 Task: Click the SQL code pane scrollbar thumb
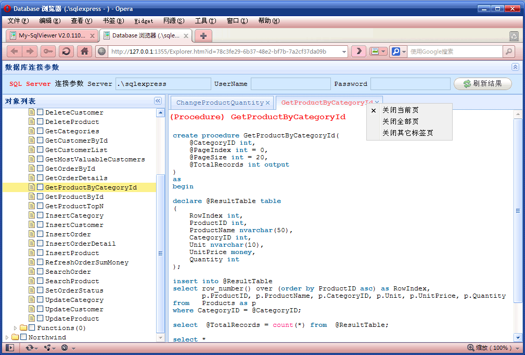point(518,211)
